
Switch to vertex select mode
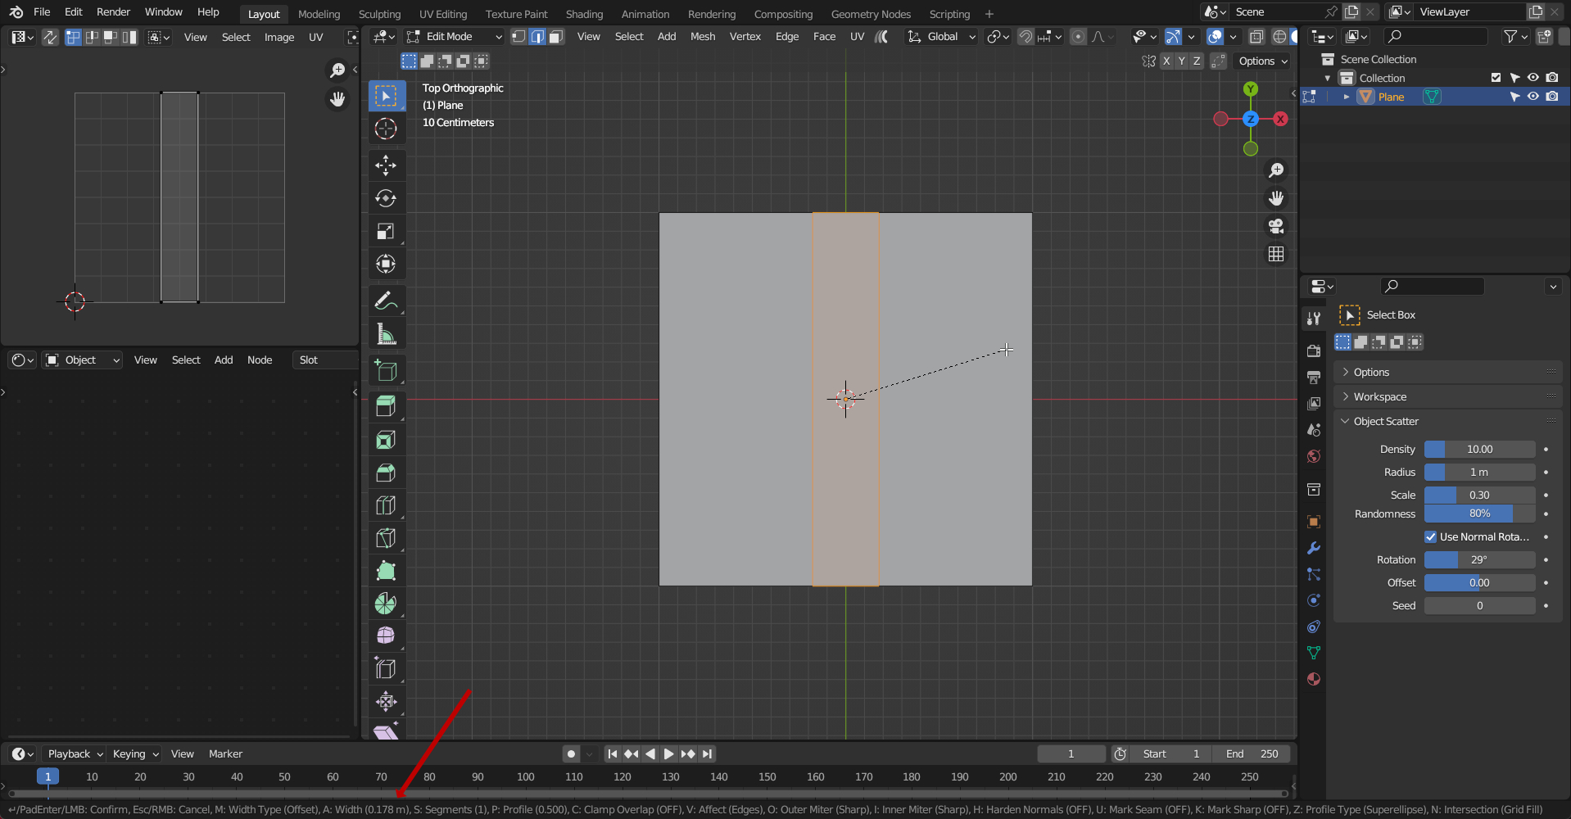[x=518, y=37]
